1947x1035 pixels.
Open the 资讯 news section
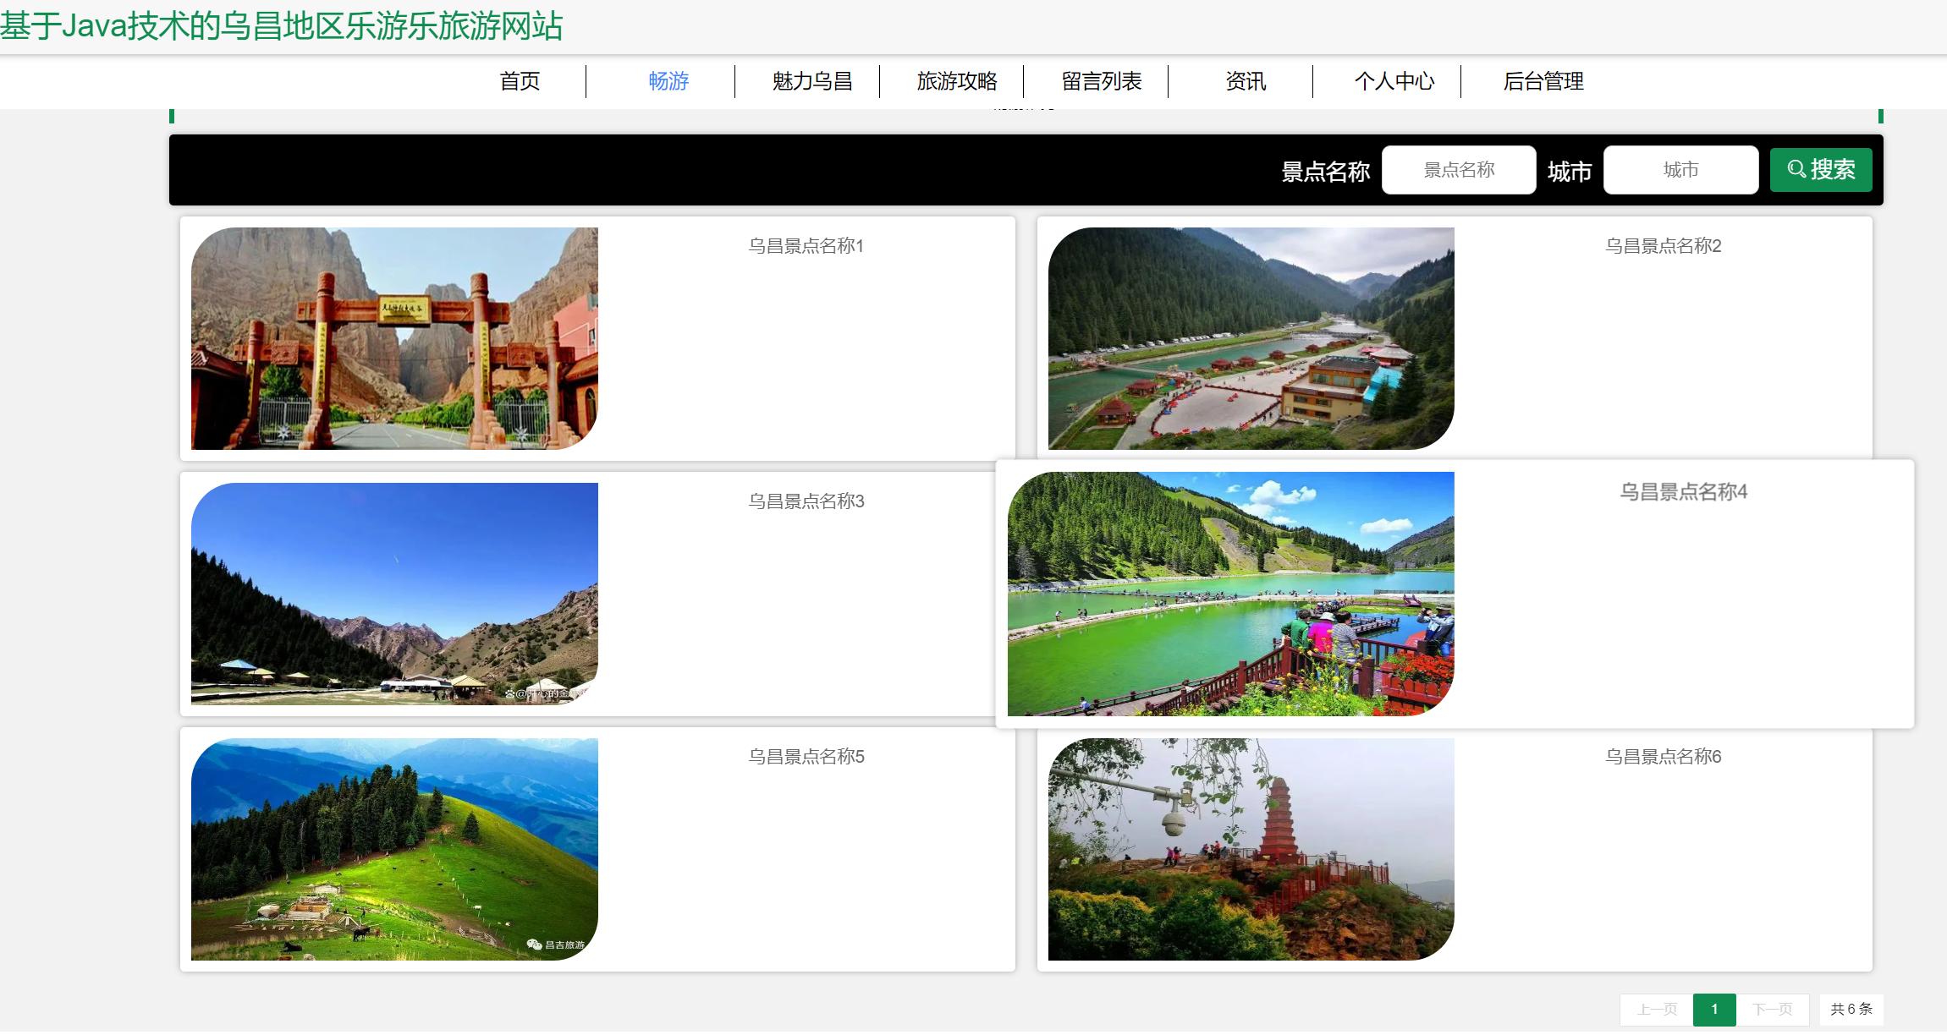coord(1244,81)
